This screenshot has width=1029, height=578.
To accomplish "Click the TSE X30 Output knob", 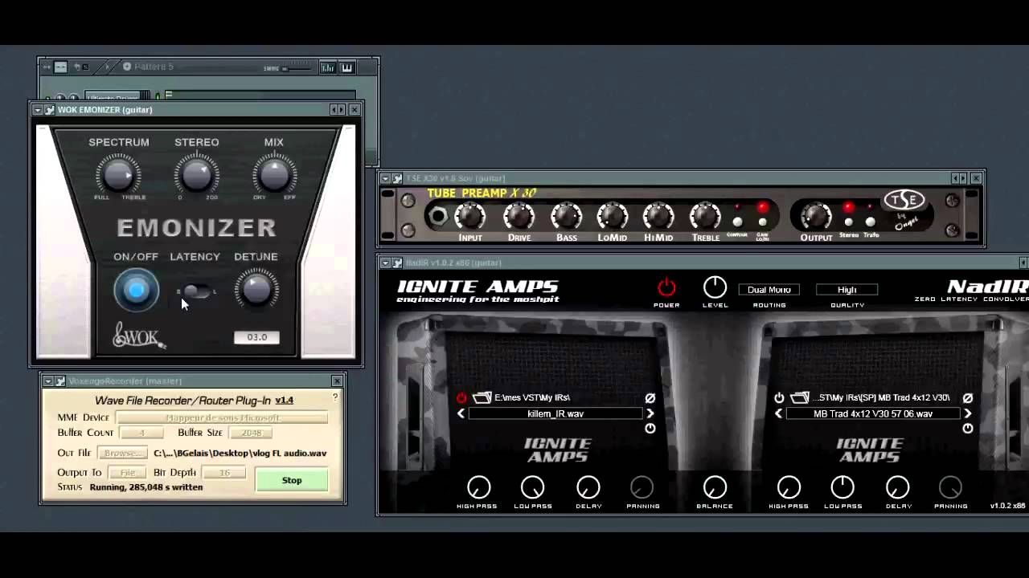I will (x=815, y=216).
